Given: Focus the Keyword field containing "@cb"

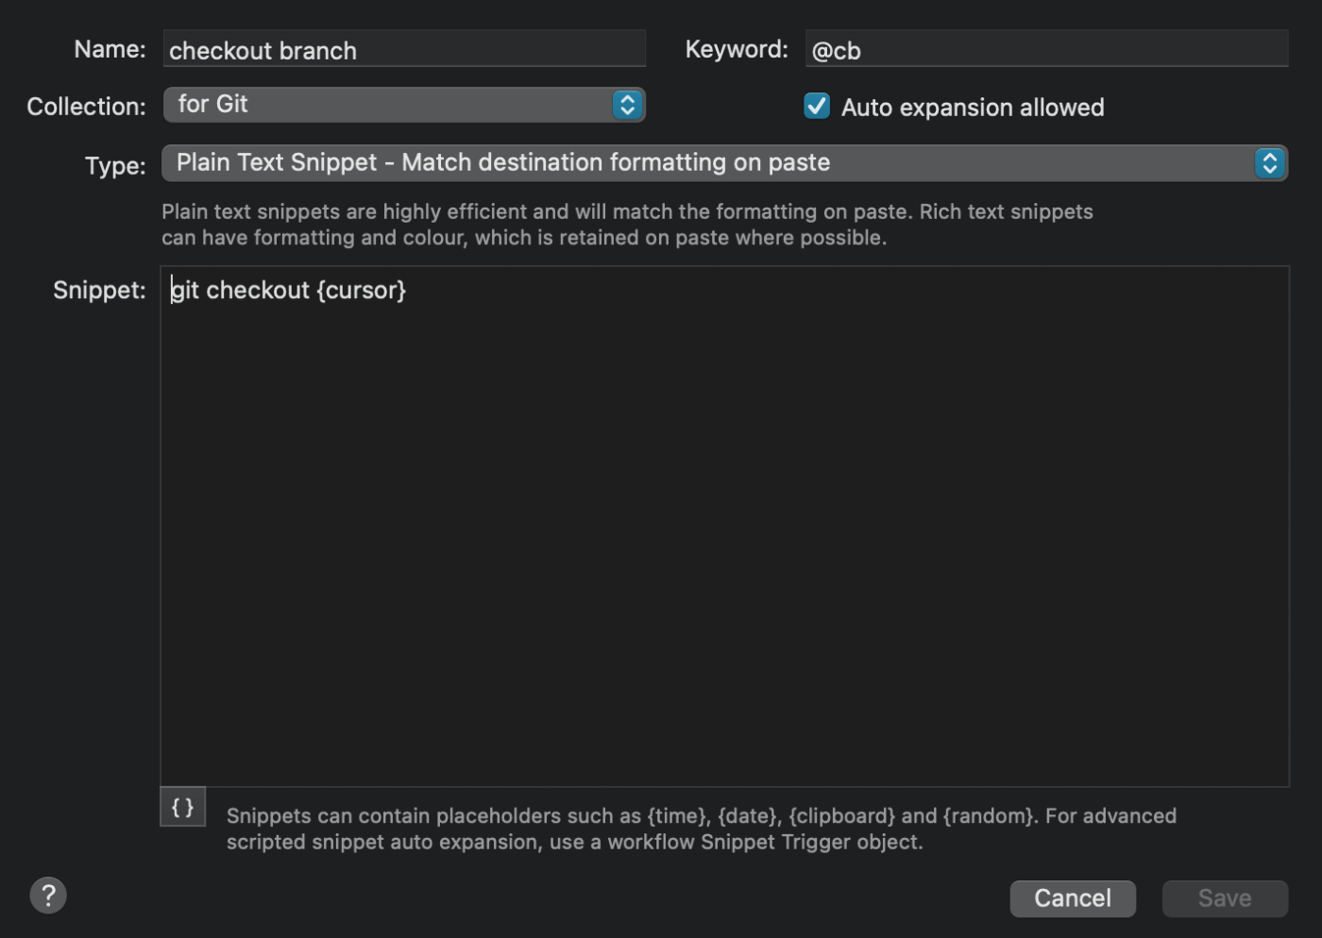Looking at the screenshot, I should click(1046, 49).
